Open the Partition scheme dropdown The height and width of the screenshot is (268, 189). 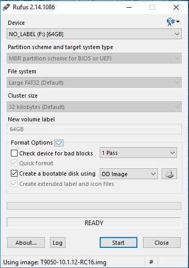click(x=94, y=58)
